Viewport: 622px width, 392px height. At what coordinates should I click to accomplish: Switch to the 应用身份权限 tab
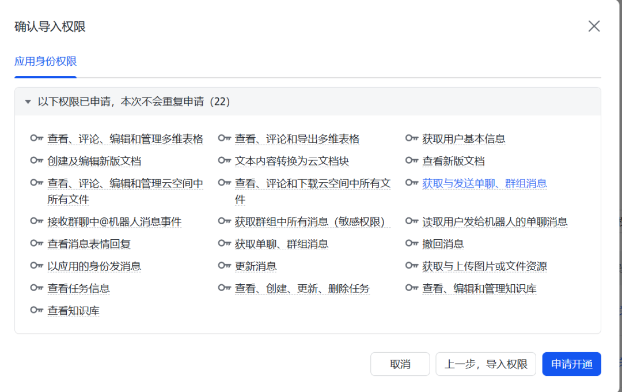tap(45, 62)
